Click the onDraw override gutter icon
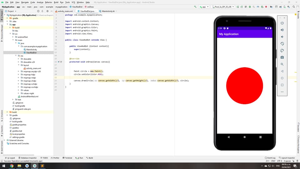This screenshot has height=169, width=300. pyautogui.click(x=59, y=62)
